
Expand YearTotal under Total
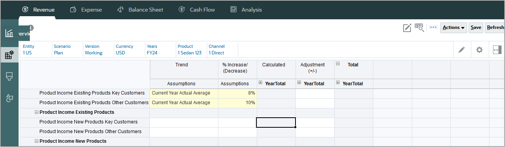click(338, 83)
